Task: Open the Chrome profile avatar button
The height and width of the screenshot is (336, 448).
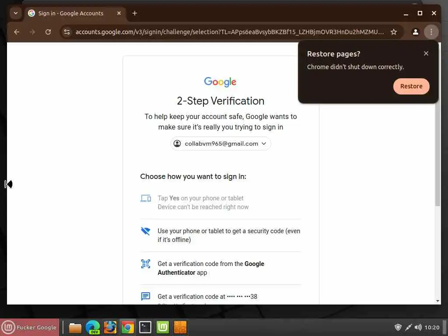Action: click(416, 32)
